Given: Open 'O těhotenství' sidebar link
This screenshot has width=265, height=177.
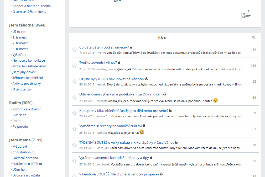Looking at the screenshot, I should [x=22, y=89].
